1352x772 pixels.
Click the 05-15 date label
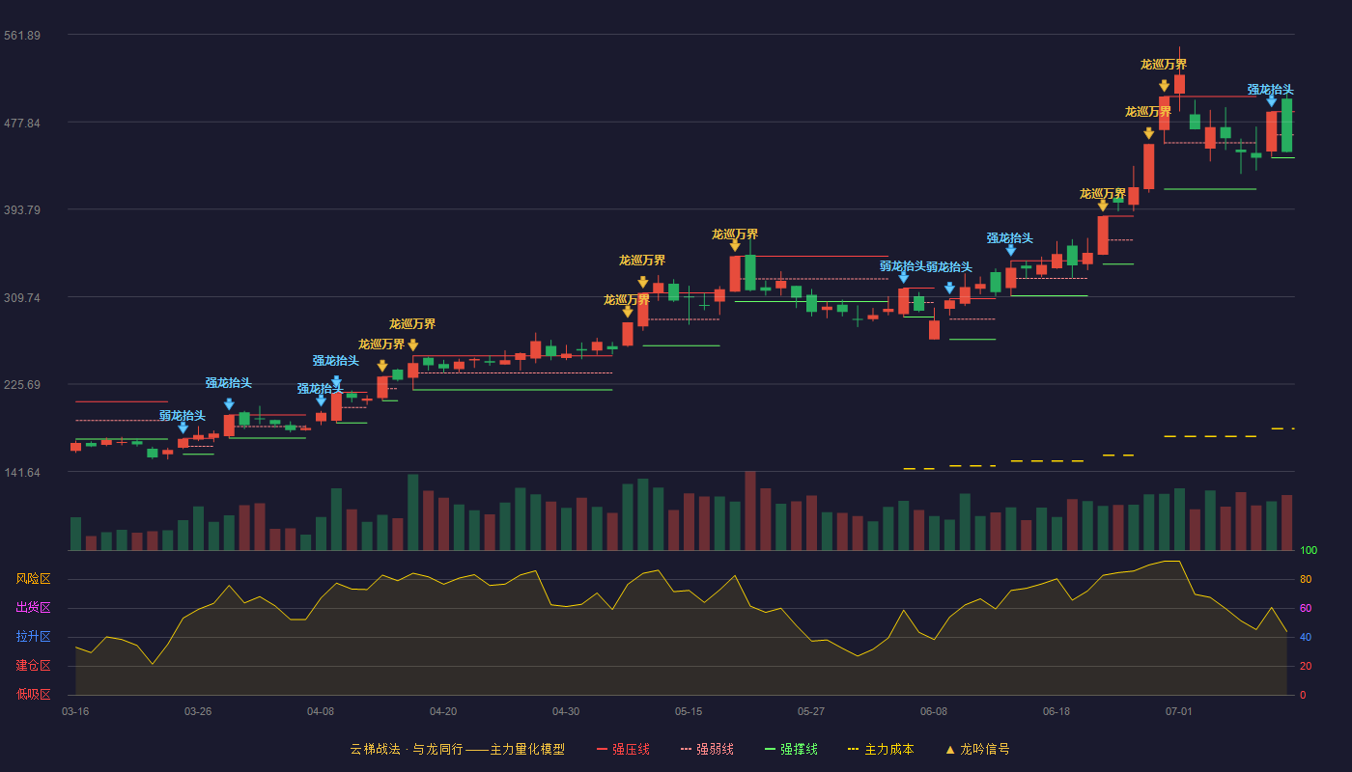click(x=689, y=711)
